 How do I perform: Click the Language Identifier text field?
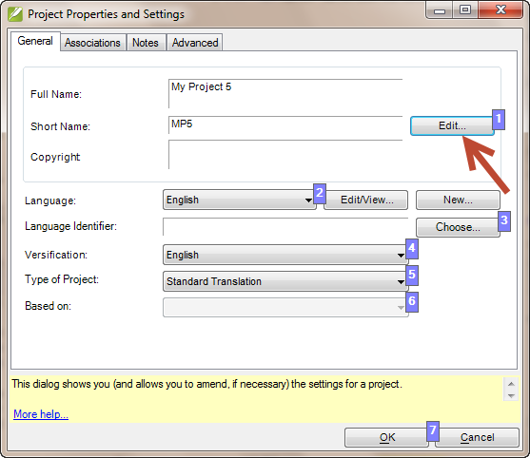(285, 227)
